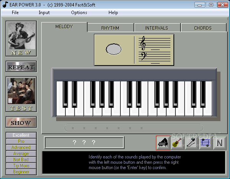Open the Help menu

coord(113,13)
